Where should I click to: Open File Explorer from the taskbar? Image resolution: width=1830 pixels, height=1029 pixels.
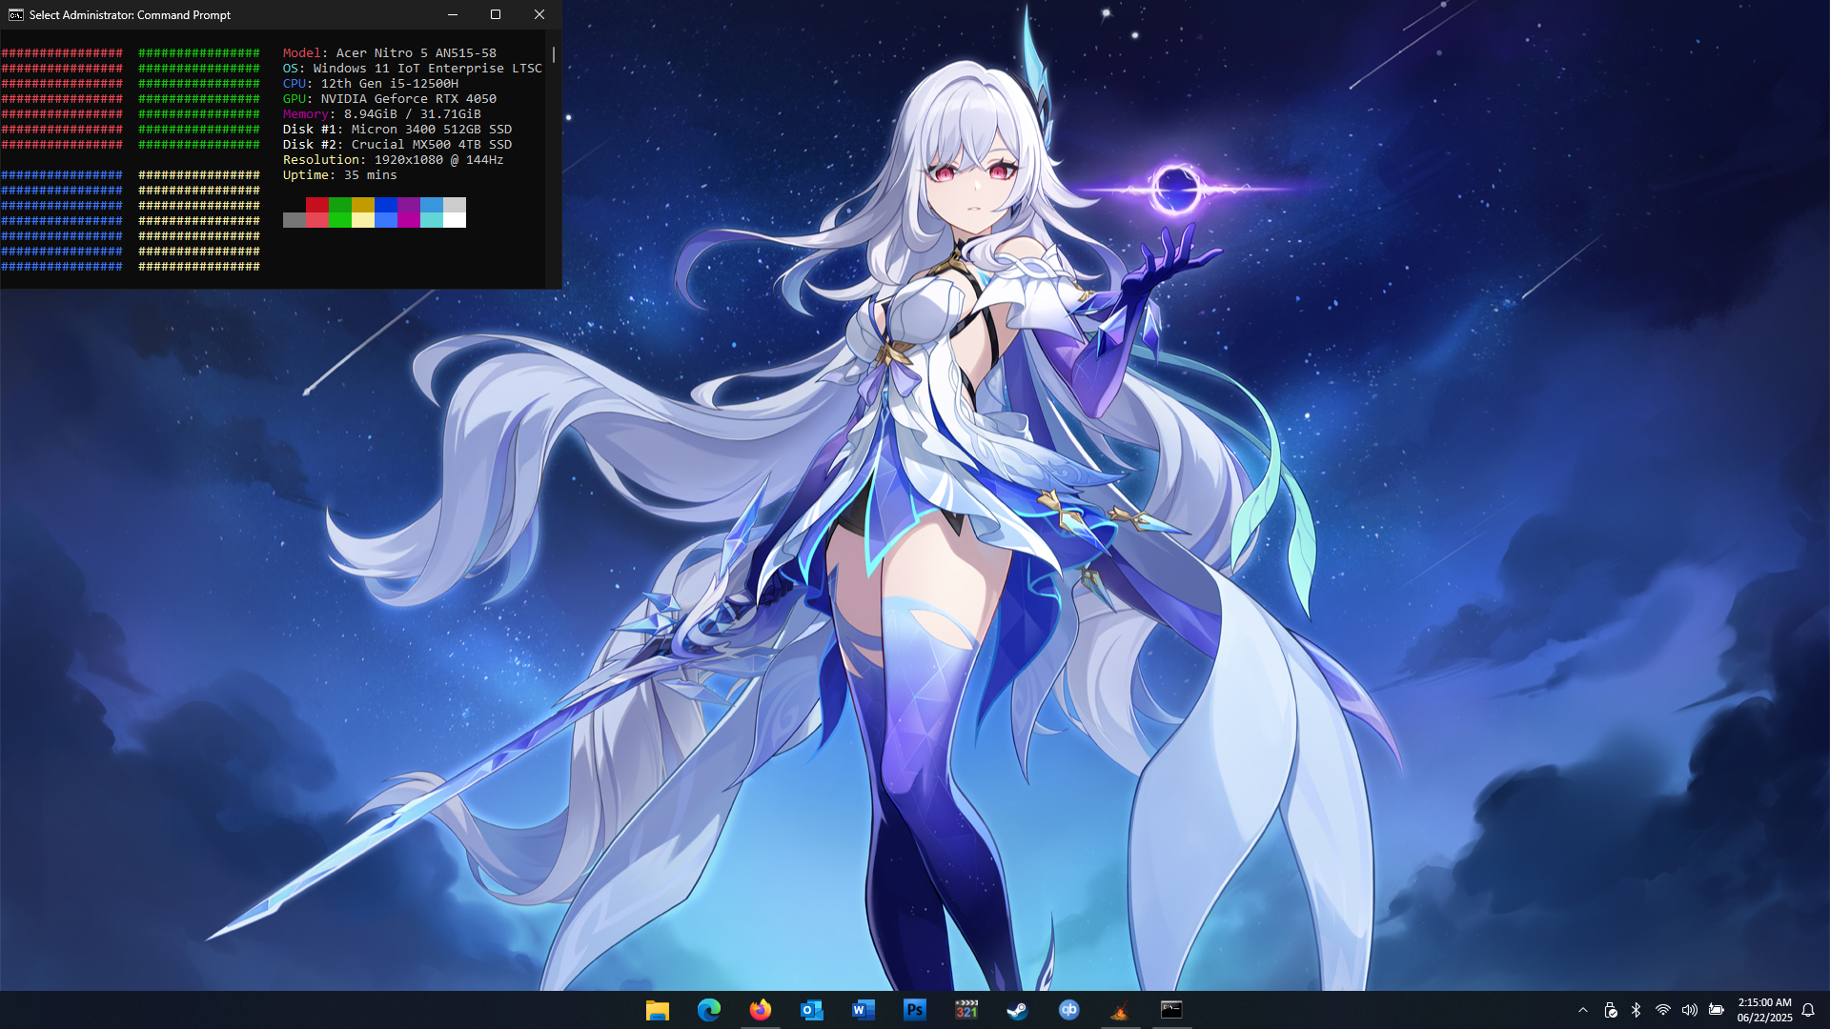(x=658, y=1010)
